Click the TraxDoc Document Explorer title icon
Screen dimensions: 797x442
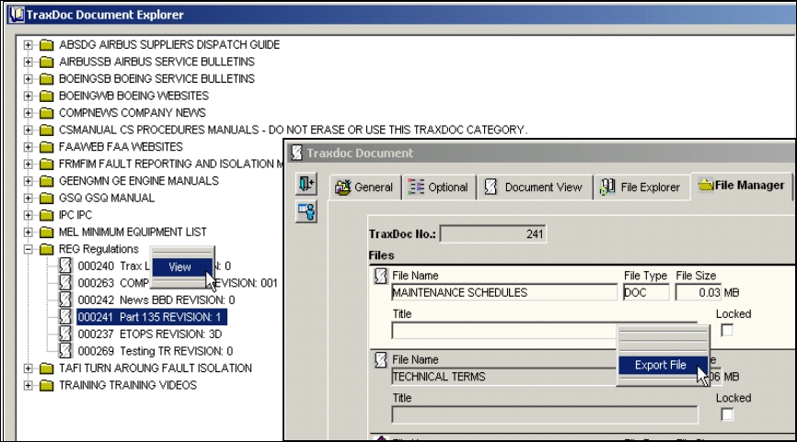[x=17, y=14]
